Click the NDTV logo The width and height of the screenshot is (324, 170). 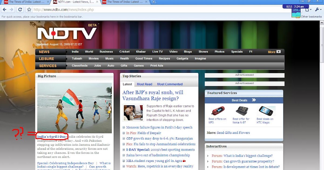[x=67, y=33]
